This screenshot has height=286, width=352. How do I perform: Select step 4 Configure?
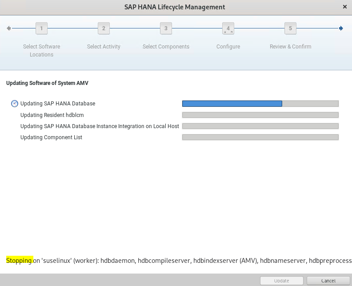pyautogui.click(x=228, y=28)
